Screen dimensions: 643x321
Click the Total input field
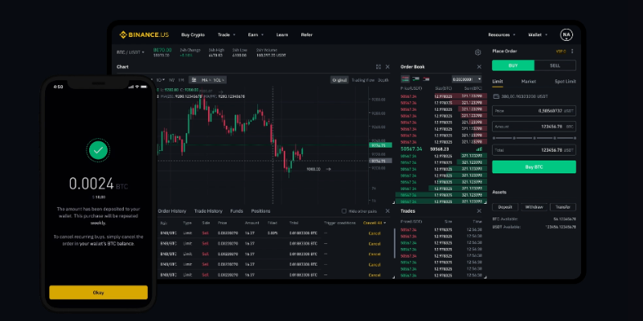coord(534,150)
